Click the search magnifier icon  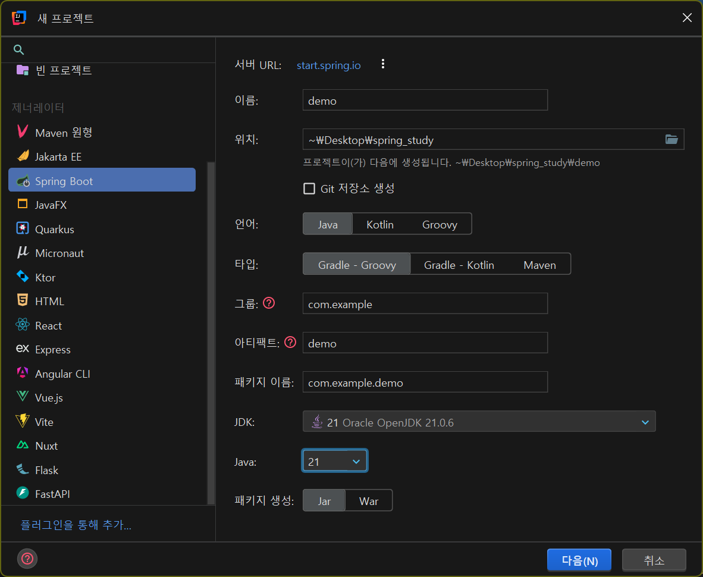[x=18, y=49]
